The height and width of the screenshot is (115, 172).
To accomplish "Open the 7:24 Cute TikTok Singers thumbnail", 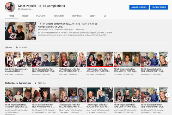I will pos(18,59).
